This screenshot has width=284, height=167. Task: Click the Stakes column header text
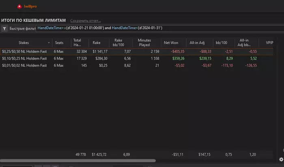(x=24, y=43)
